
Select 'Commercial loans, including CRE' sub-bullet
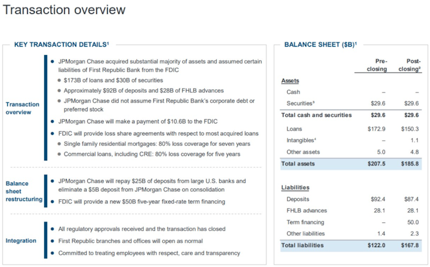pos(152,154)
